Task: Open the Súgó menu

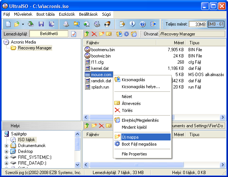Action: (106, 14)
